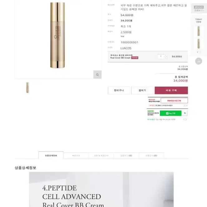Decrease quantity with the down arrow
Screen dimensions: 207x207
(x=166, y=58)
